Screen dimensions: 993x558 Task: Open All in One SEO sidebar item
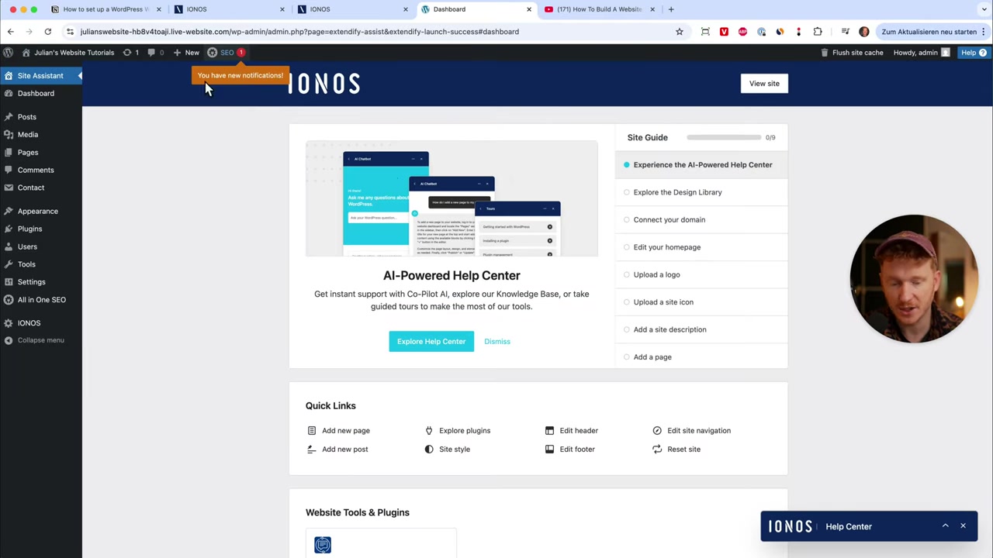[42, 300]
